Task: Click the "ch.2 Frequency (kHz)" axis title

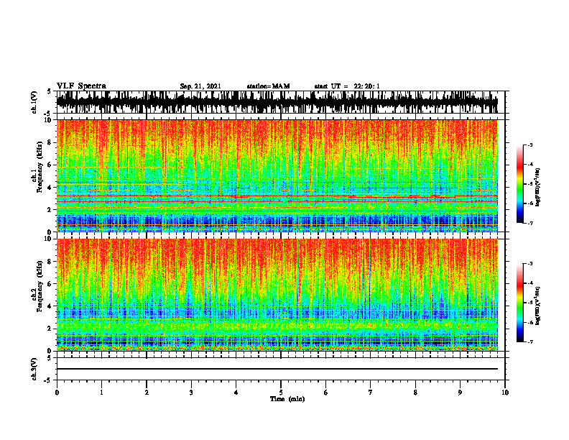Action: (x=37, y=286)
